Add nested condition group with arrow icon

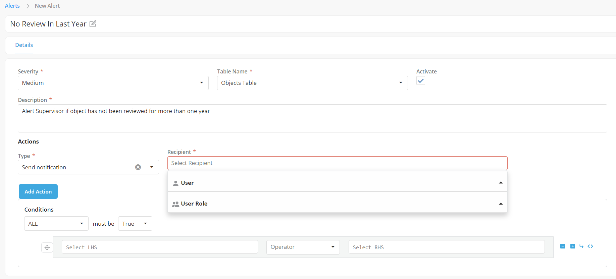point(581,246)
